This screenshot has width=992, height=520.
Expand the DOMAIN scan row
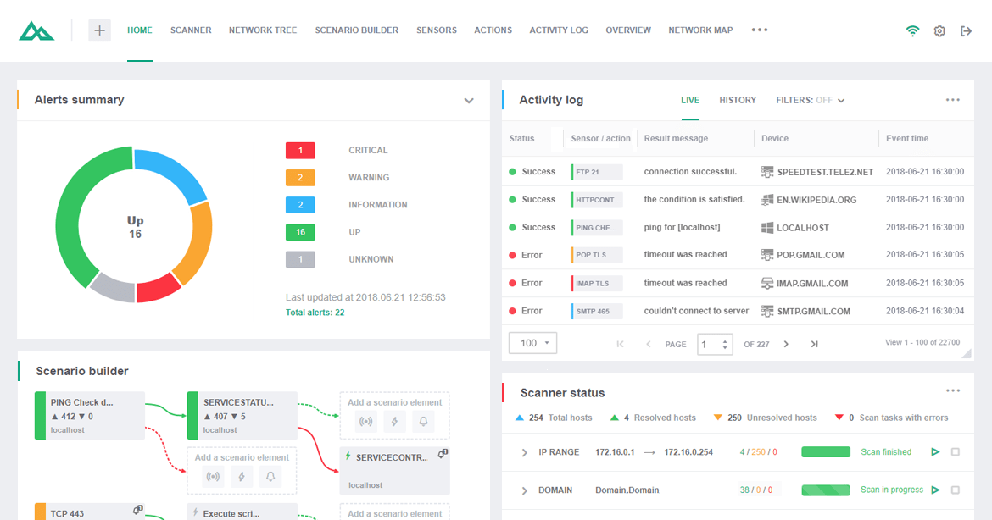tap(525, 490)
